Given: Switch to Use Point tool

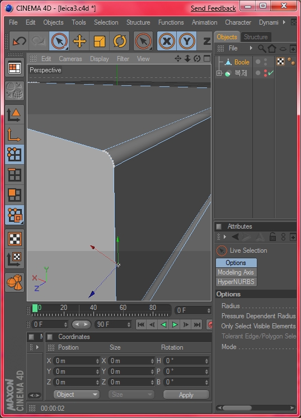Looking at the screenshot, I should point(15,155).
